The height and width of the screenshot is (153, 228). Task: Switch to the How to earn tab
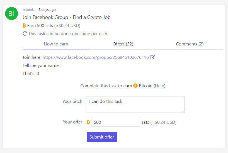point(56,44)
